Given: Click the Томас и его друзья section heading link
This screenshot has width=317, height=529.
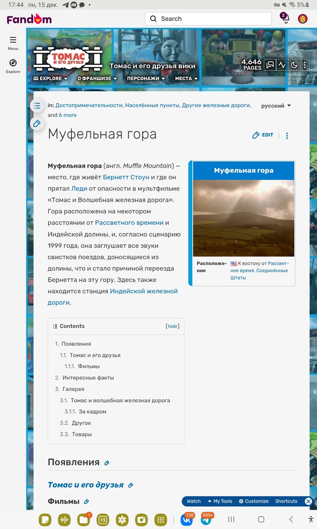Looking at the screenshot, I should [x=85, y=485].
